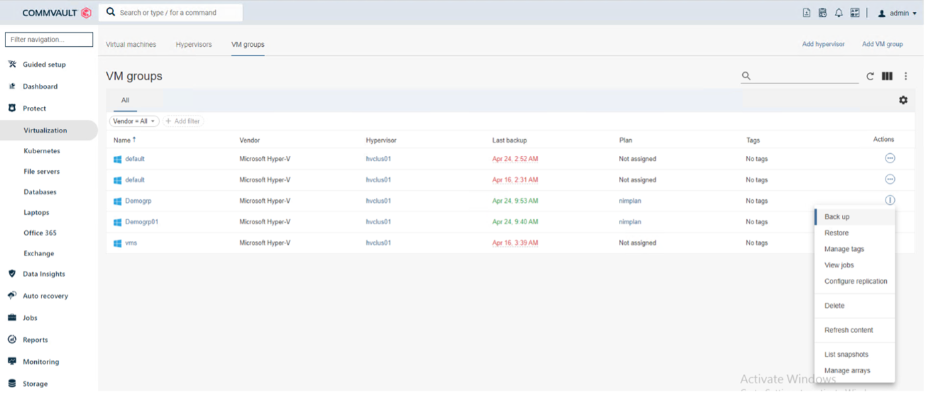
Task: Open actions menu for second default row
Action: point(889,179)
